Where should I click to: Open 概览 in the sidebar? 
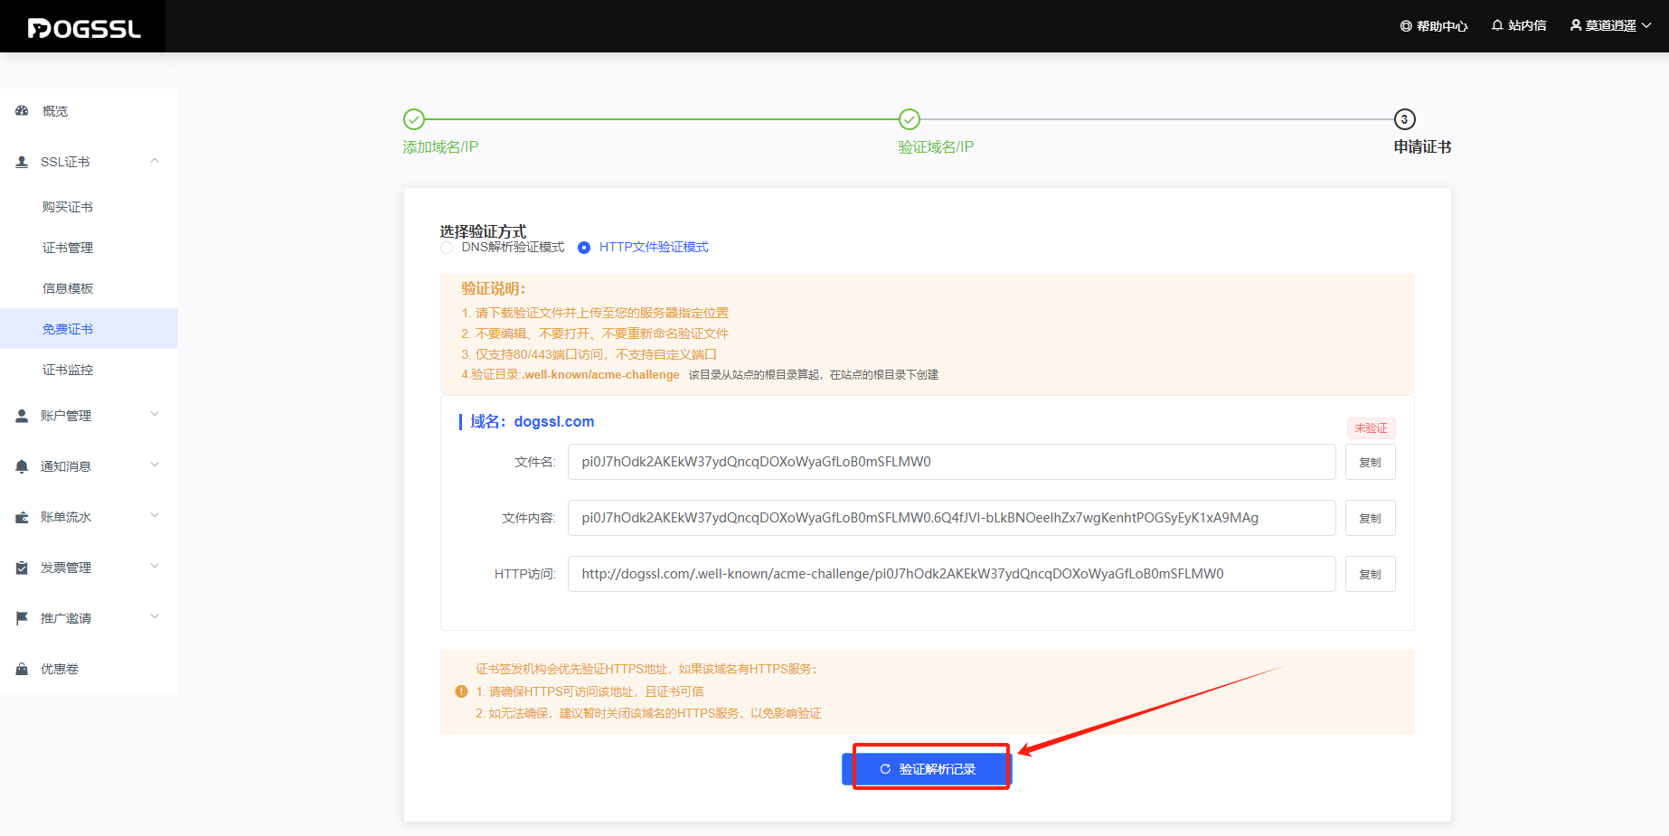[89, 111]
